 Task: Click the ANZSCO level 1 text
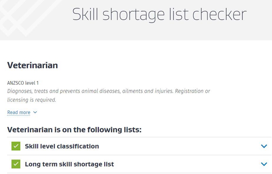coord(23,83)
